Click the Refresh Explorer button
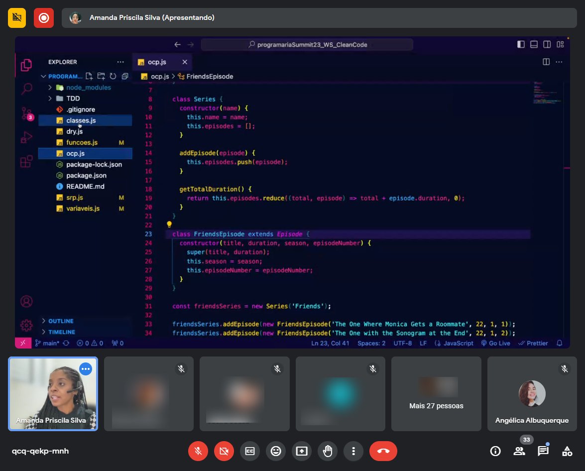The image size is (585, 471). click(113, 76)
